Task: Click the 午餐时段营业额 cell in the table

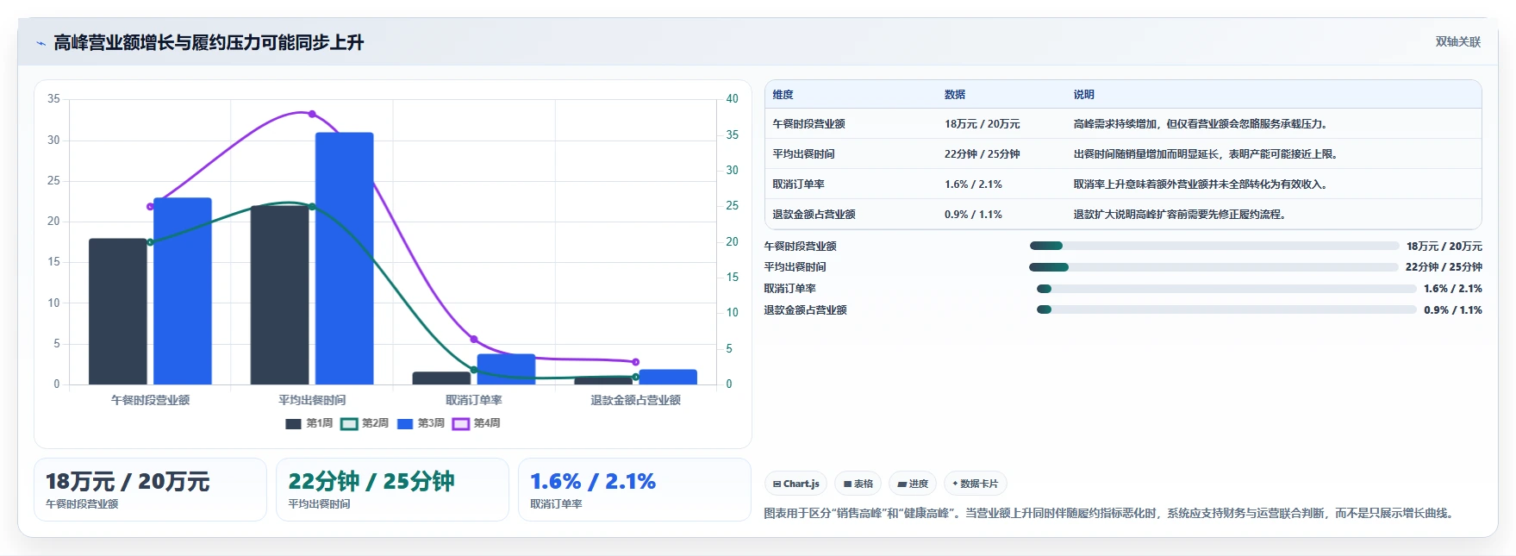Action: tap(808, 124)
